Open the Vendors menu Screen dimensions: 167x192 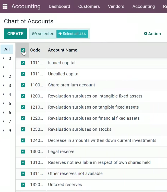[x=116, y=6]
